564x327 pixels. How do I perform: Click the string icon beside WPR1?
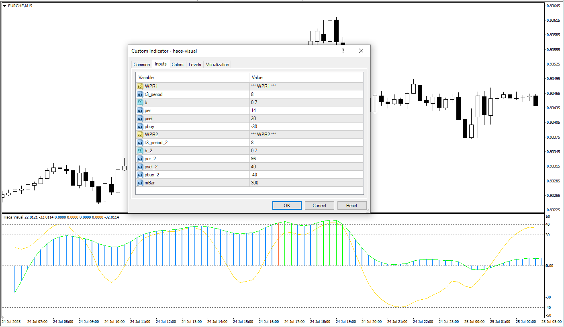click(x=140, y=86)
